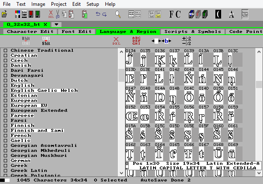Click the red DEL icon in top toolbar

[x=51, y=14]
